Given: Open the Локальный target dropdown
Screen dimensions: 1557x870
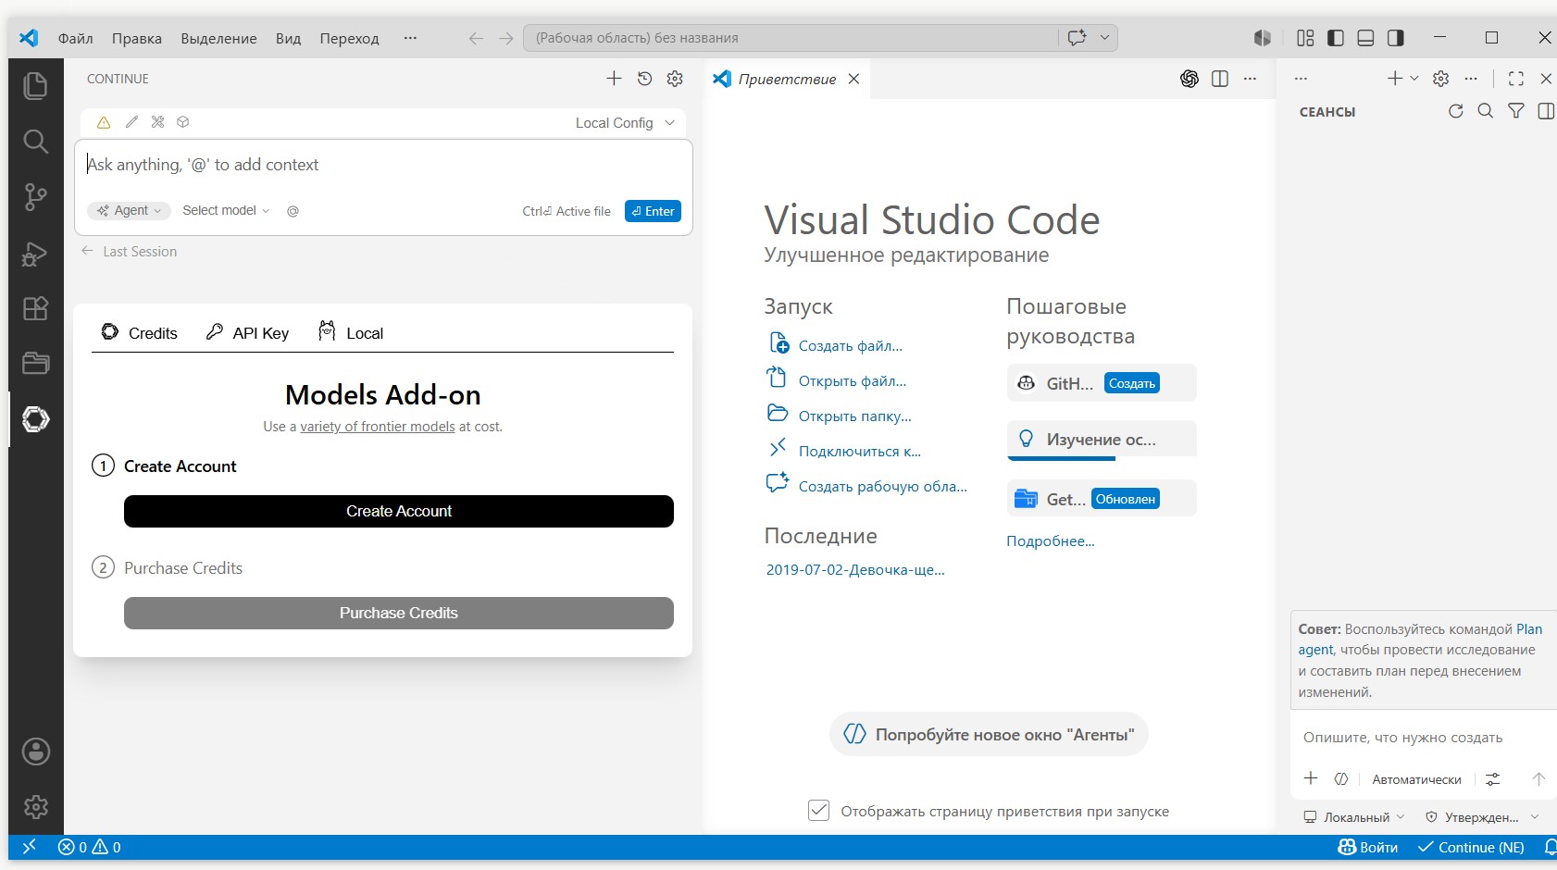Looking at the screenshot, I should coord(1354,817).
